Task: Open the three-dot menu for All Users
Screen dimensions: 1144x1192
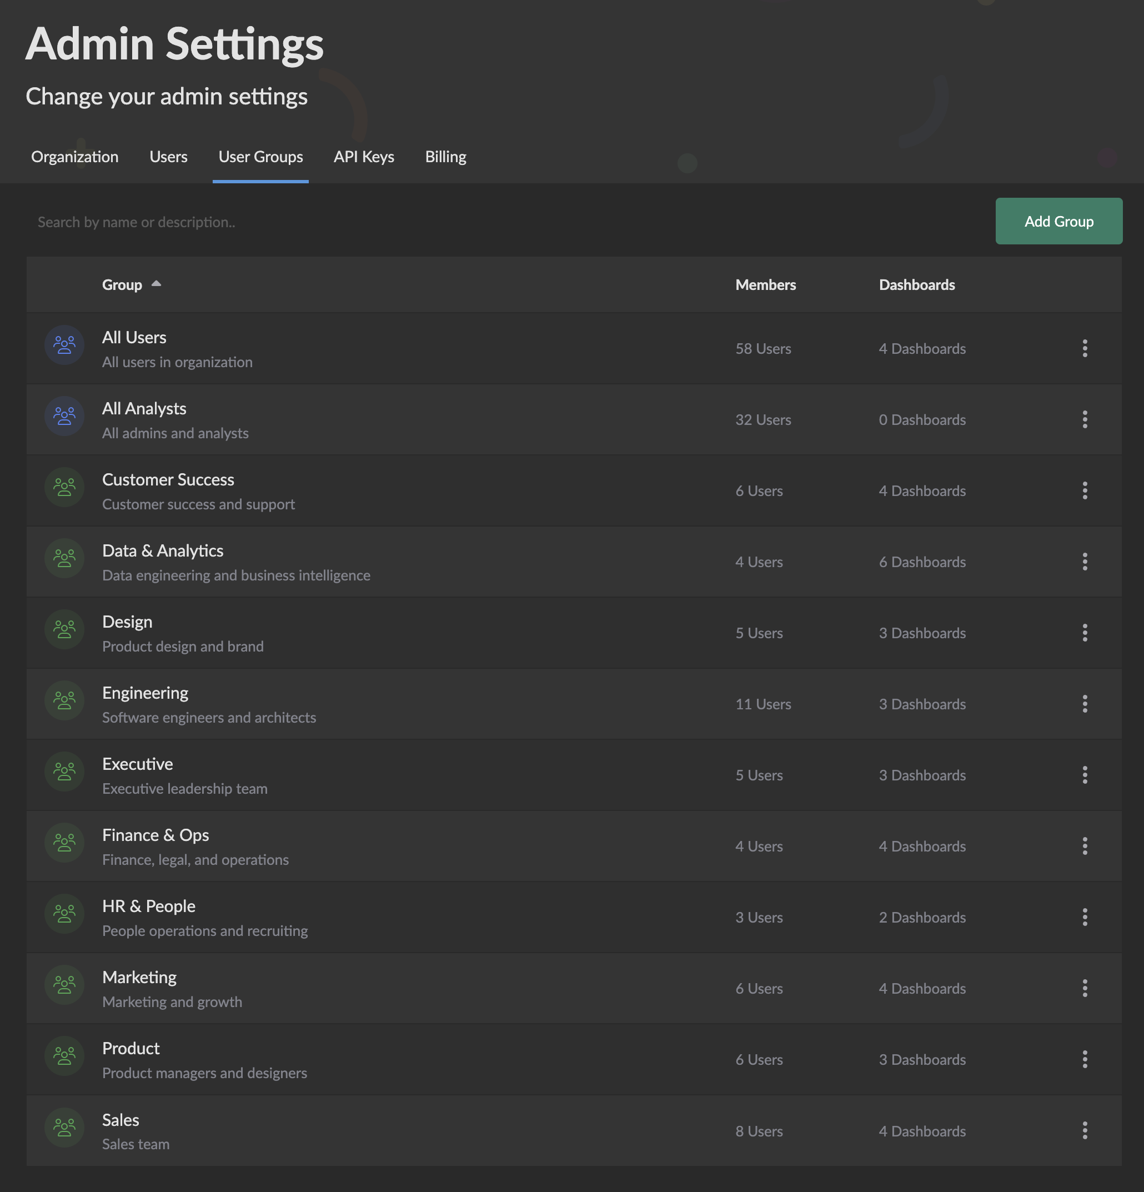Action: [x=1085, y=348]
